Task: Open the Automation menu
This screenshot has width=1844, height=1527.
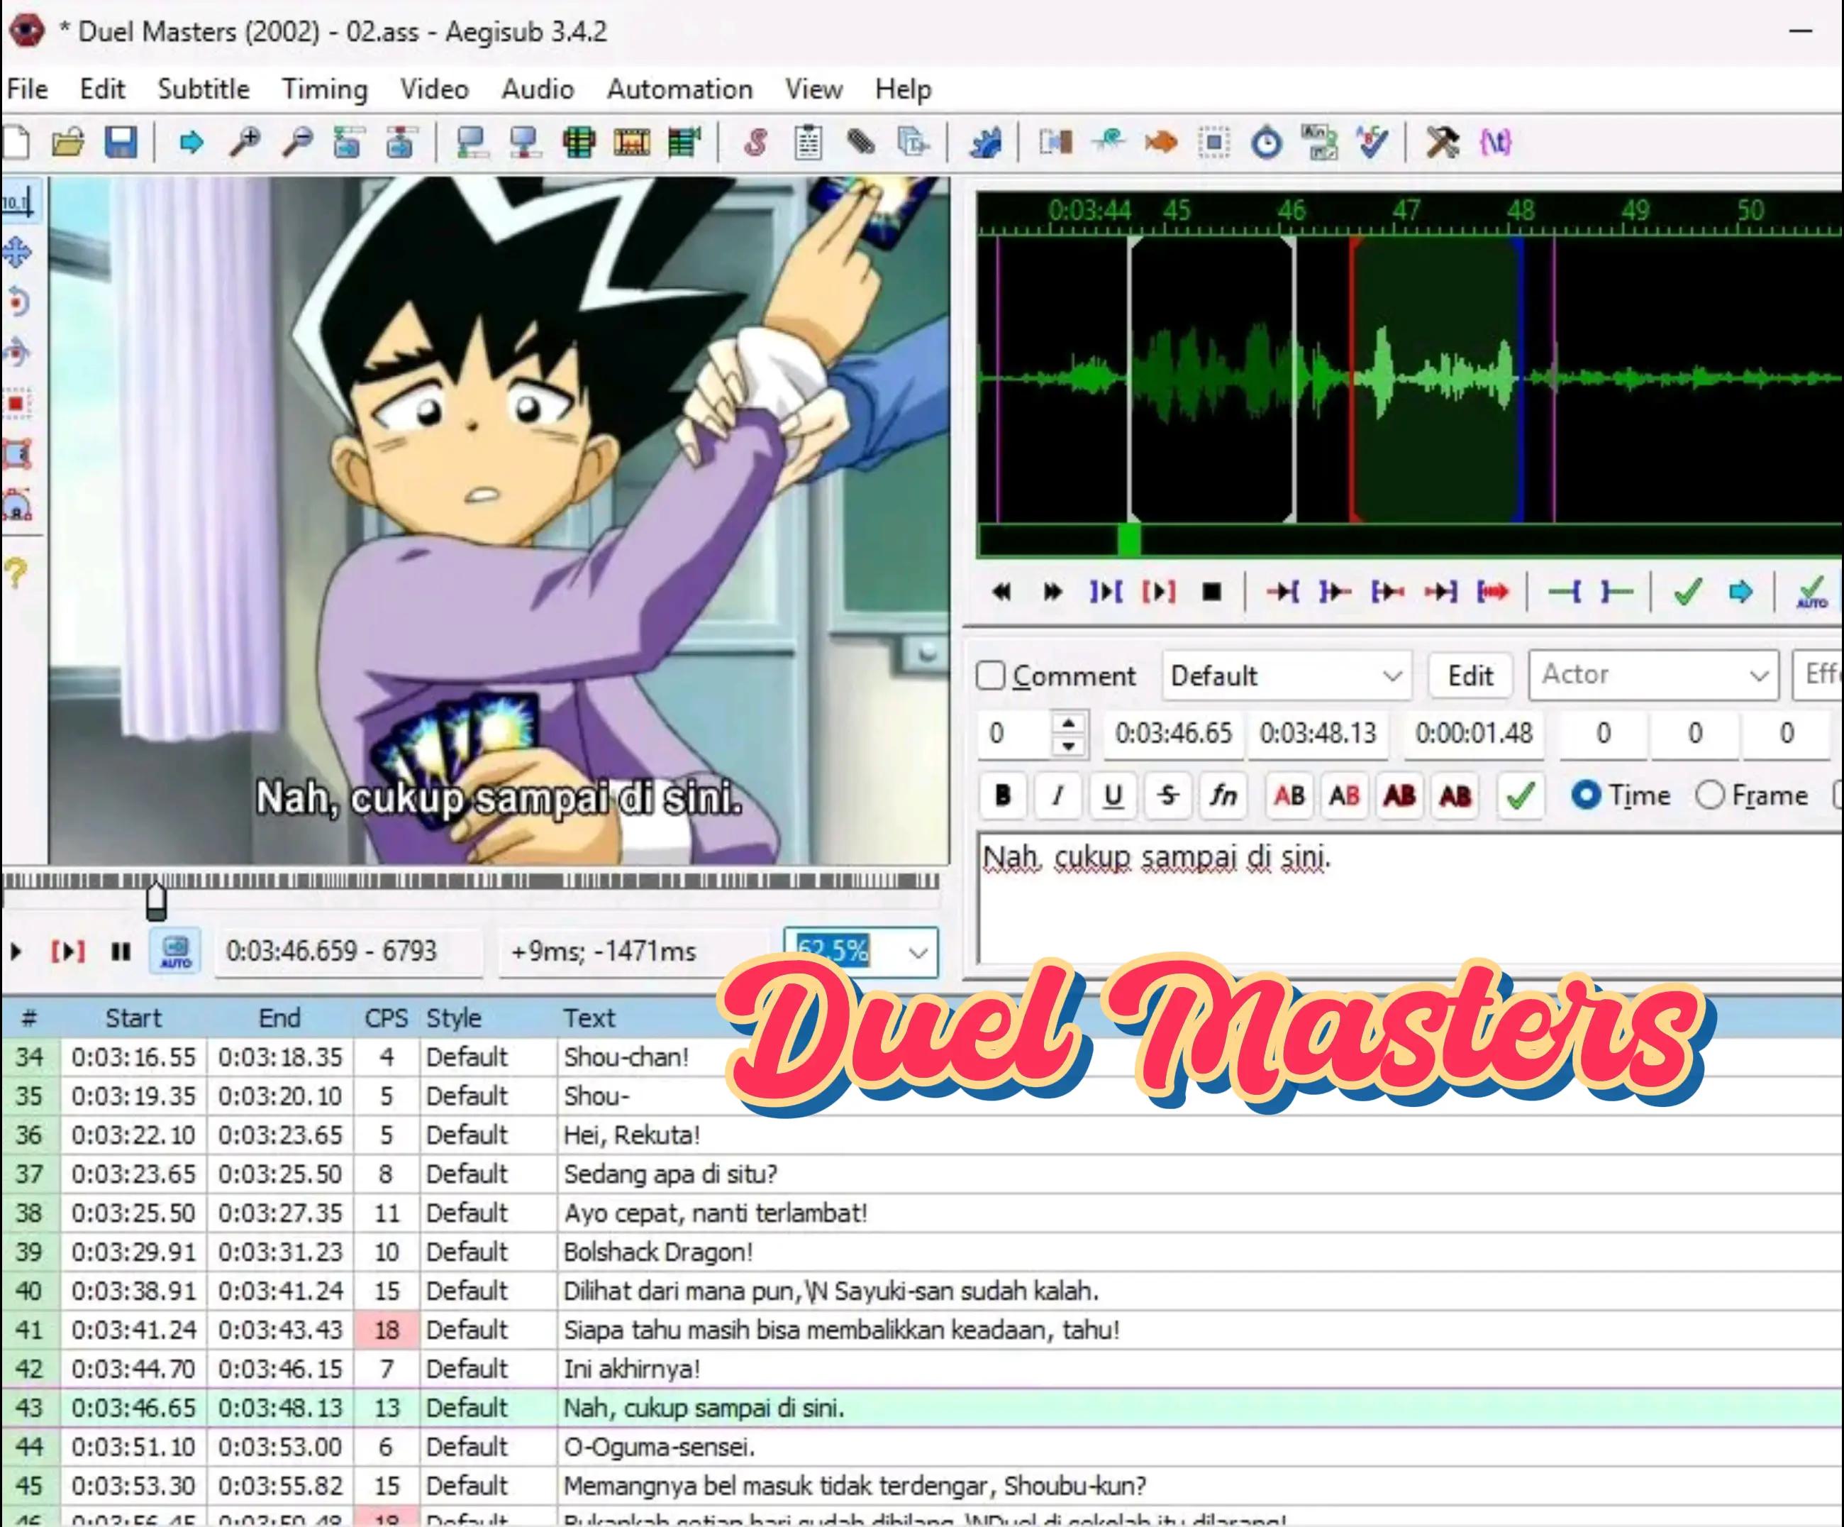Action: [679, 89]
